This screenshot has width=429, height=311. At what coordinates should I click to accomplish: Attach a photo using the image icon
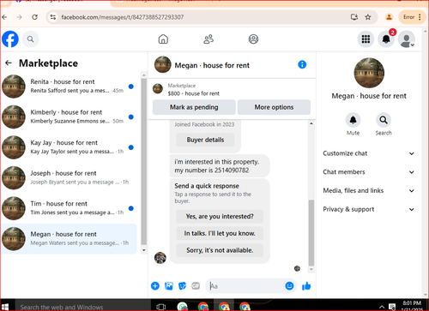pos(169,286)
